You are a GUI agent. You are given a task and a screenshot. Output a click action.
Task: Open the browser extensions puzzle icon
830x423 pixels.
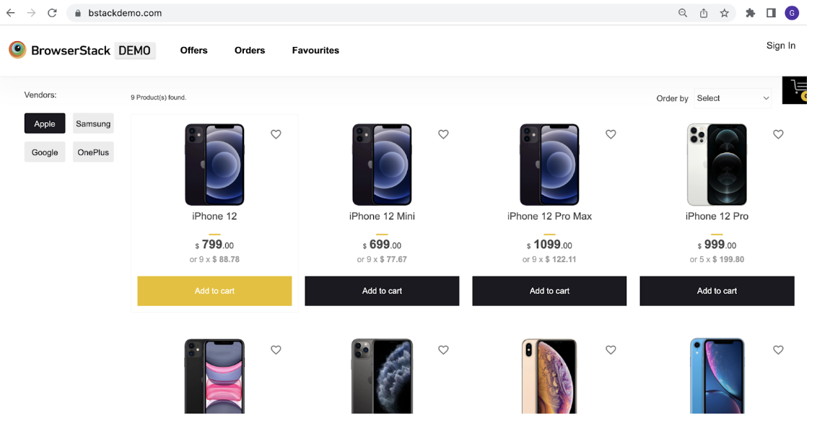[750, 13]
